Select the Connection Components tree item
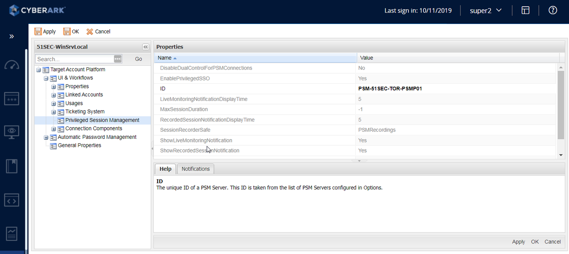This screenshot has width=569, height=254. [94, 129]
